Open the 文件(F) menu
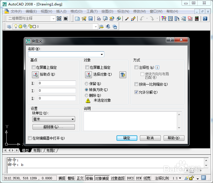 click(16, 11)
